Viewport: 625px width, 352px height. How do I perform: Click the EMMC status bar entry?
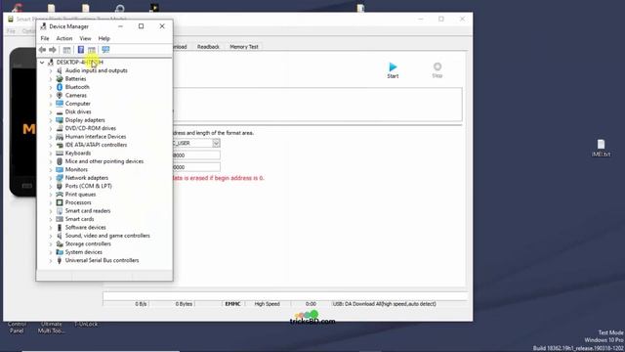click(x=232, y=304)
